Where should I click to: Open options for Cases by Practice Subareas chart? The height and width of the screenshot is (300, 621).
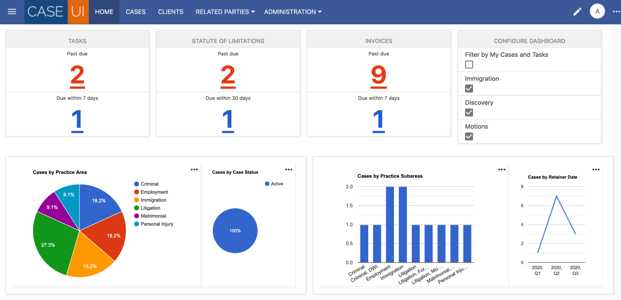tap(502, 169)
